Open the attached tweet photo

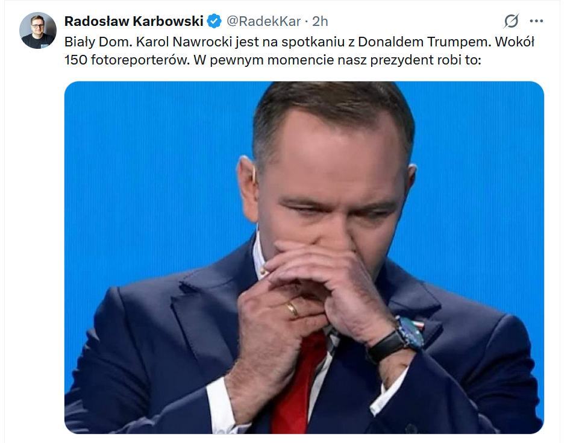304,257
